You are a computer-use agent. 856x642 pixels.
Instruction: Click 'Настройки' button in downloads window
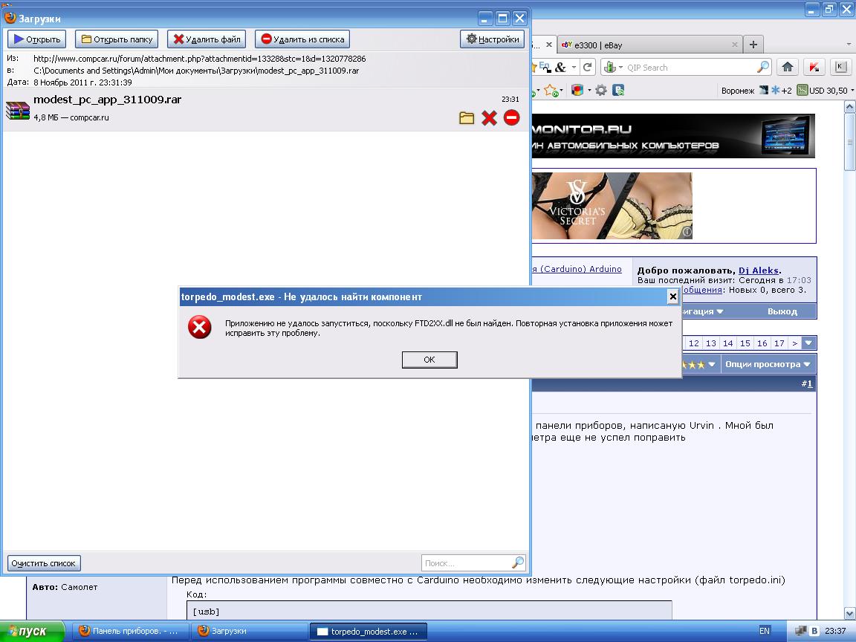click(x=493, y=39)
